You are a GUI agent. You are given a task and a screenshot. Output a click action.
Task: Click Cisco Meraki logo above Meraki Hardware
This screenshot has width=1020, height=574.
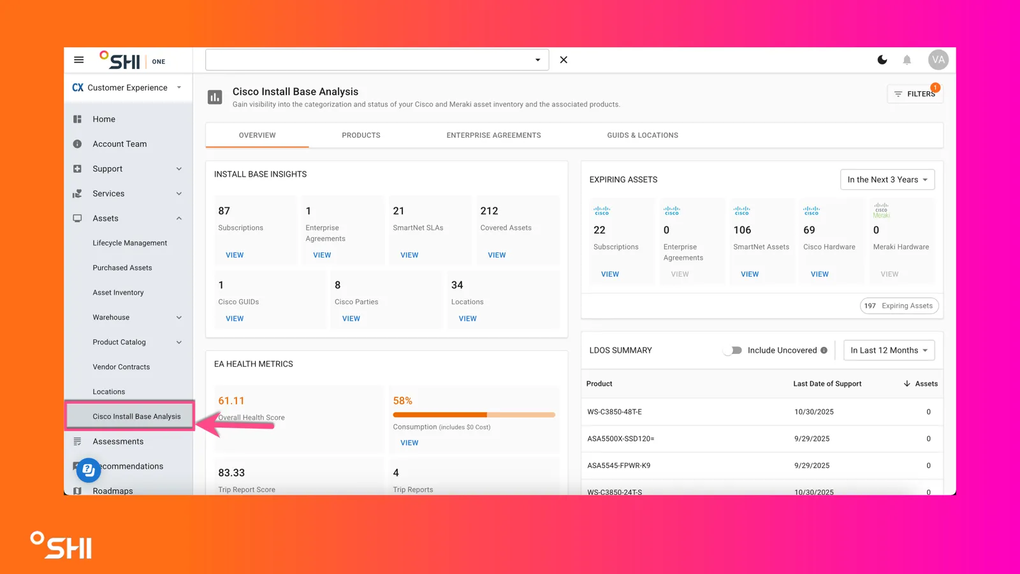click(882, 211)
